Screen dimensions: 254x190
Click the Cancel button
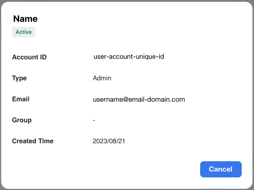[220, 169]
